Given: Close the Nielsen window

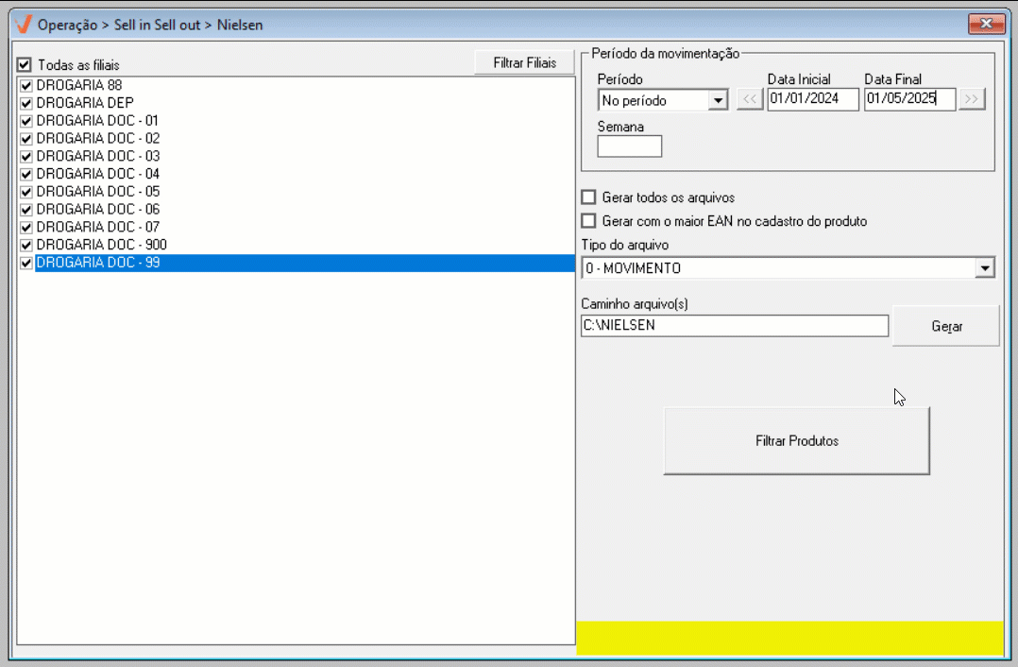Looking at the screenshot, I should 986,24.
